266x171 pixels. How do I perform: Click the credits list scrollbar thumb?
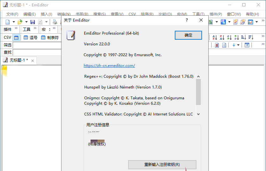[x=198, y=92]
